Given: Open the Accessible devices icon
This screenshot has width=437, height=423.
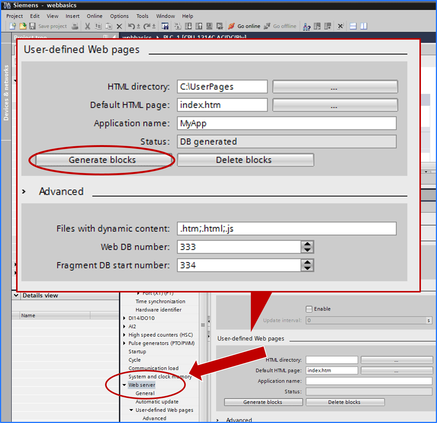Looking at the screenshot, I should coord(307,26).
